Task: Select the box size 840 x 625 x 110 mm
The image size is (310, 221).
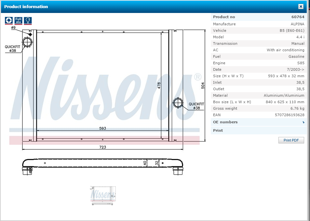Action: (x=285, y=102)
